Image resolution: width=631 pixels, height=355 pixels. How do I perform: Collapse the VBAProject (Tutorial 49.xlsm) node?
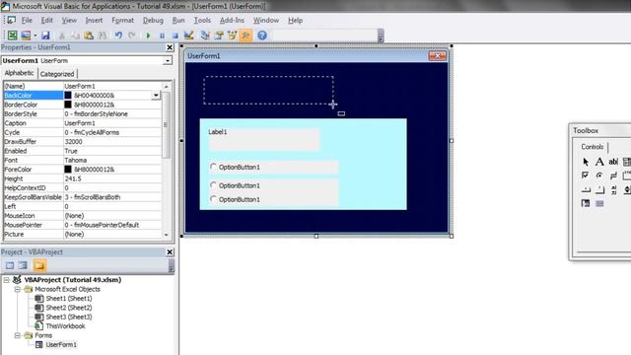point(7,280)
